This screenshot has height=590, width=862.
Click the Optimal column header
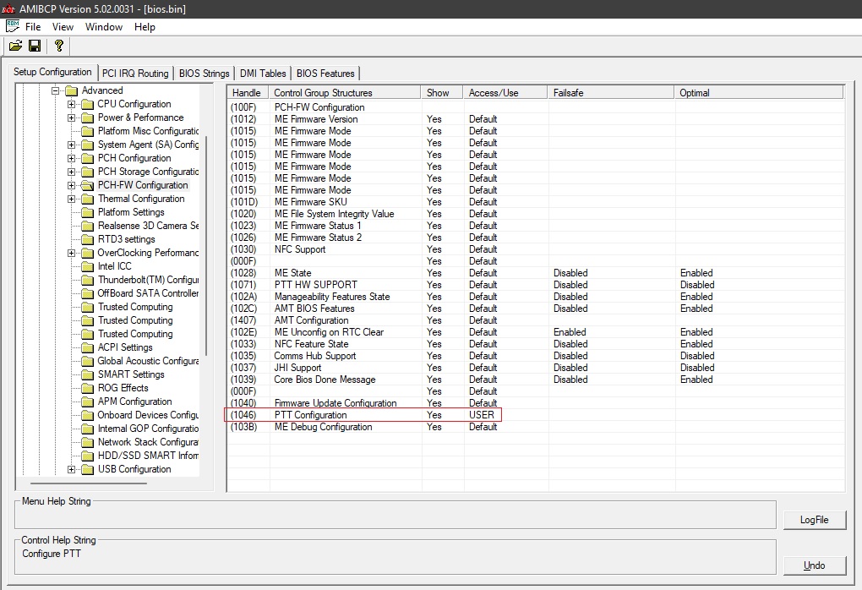[x=759, y=93]
